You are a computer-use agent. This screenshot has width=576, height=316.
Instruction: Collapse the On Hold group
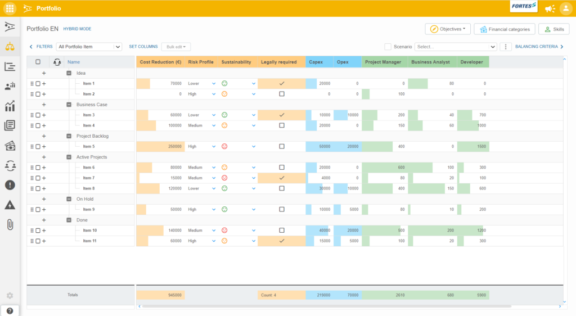69,199
